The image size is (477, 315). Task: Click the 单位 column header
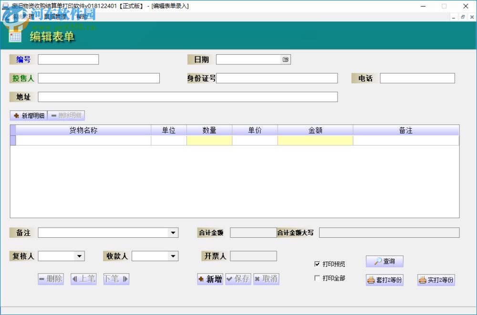coord(169,130)
